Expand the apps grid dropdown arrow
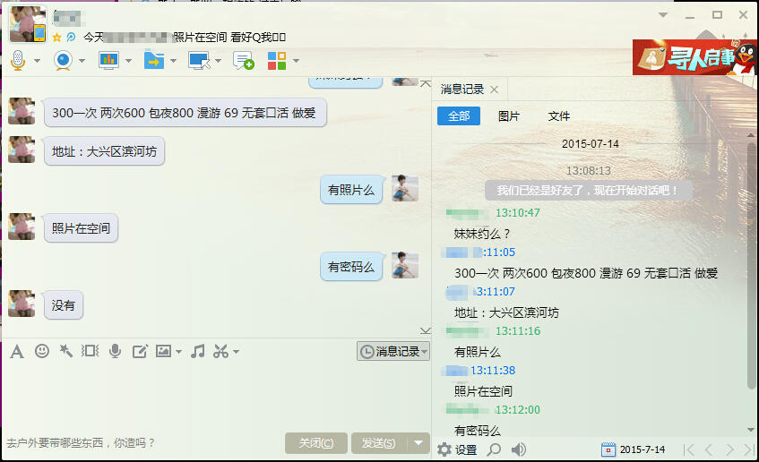 (x=296, y=61)
